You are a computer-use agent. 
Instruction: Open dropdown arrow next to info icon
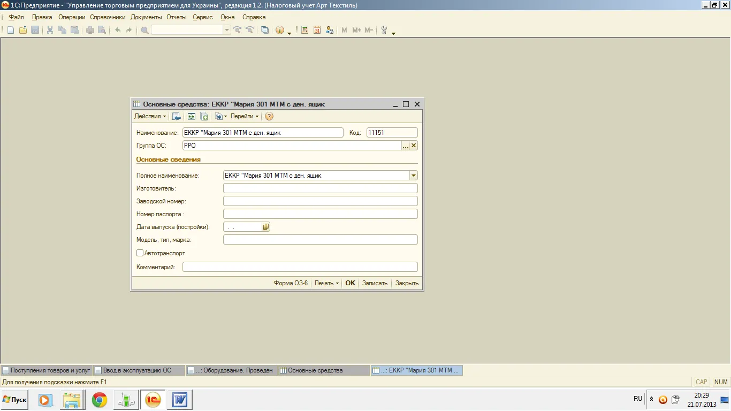point(290,33)
